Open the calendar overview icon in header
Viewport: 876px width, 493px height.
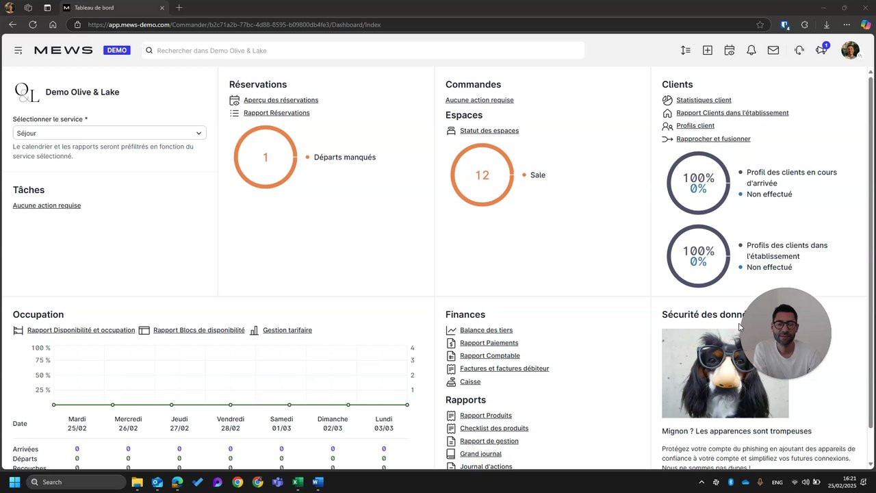[730, 51]
